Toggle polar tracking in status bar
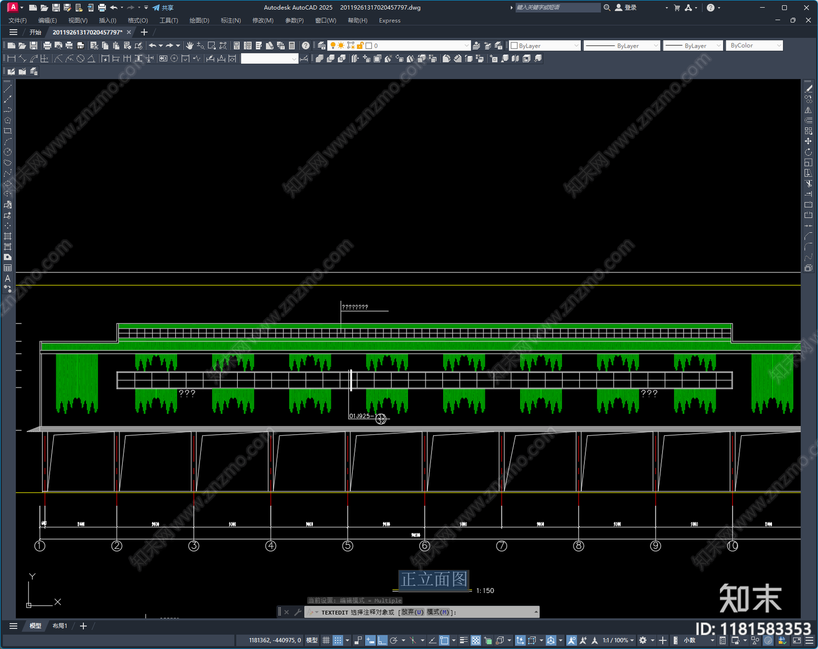 394,640
